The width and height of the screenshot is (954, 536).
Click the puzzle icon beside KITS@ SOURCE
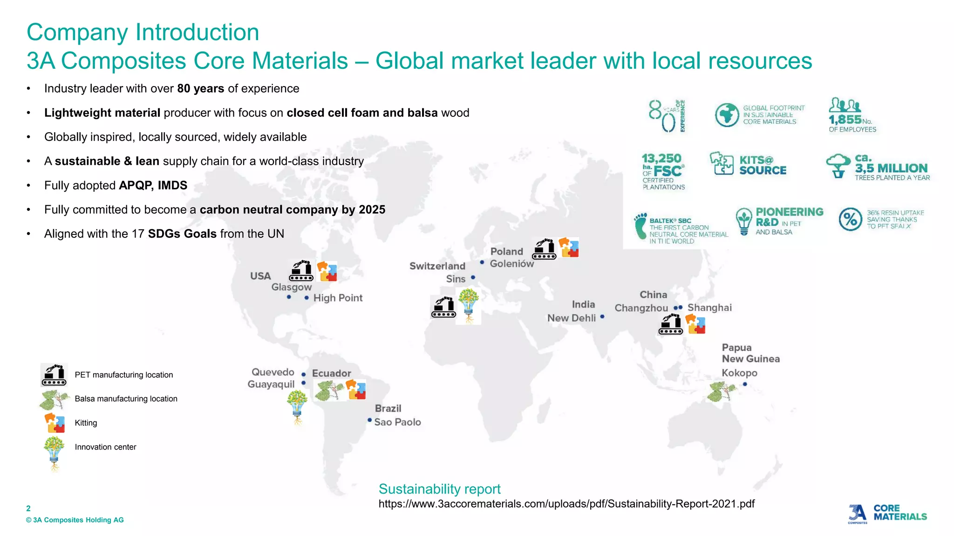[722, 163]
